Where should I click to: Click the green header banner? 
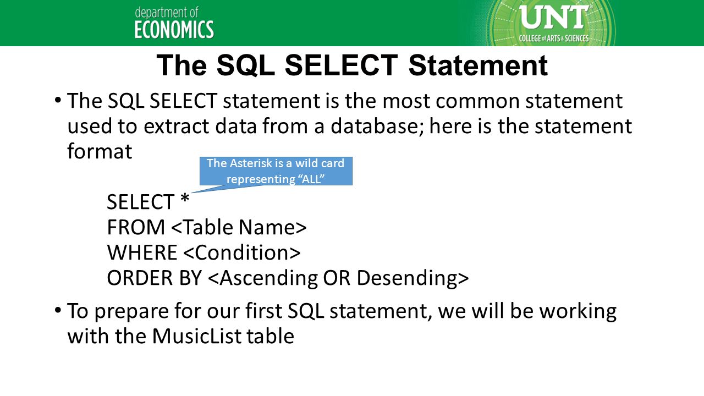tap(352, 23)
